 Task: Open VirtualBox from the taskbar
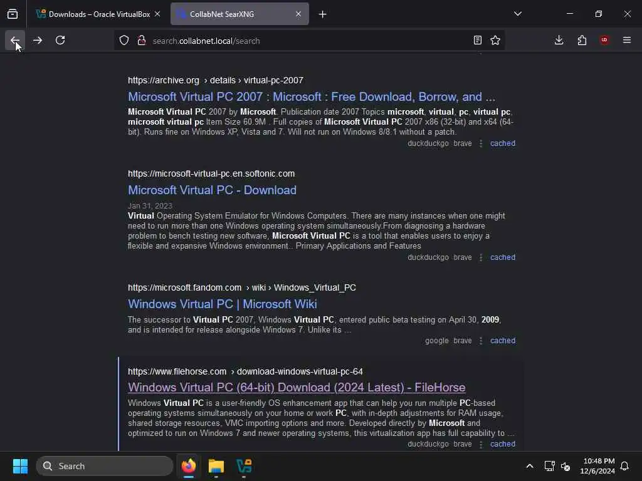click(x=244, y=466)
